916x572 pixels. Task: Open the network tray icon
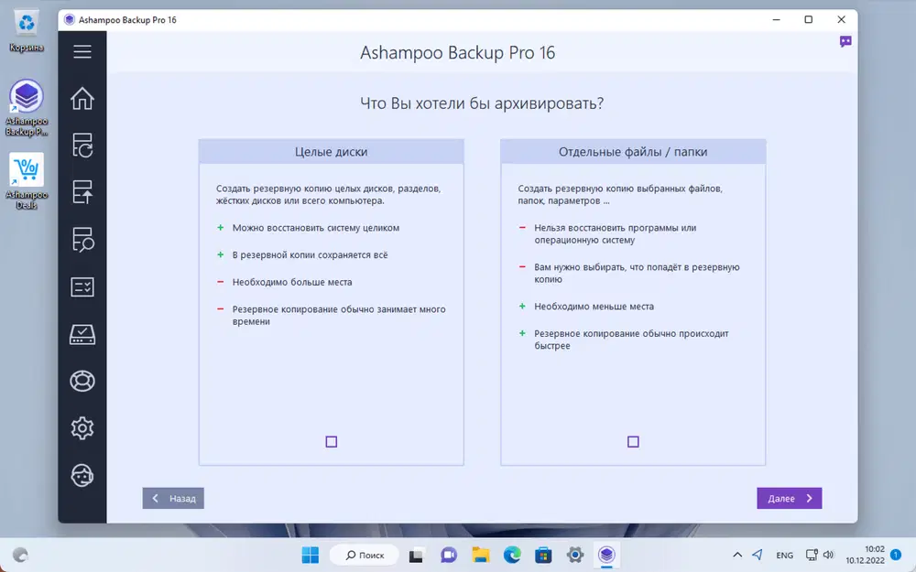[812, 556]
